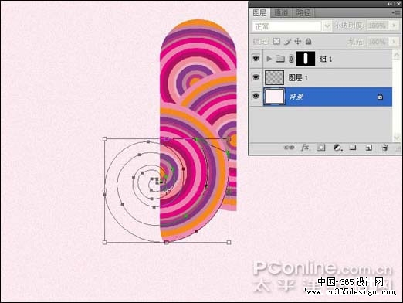The width and height of the screenshot is (403, 303).
Task: Click the top-right transform handle
Action: pos(229,139)
